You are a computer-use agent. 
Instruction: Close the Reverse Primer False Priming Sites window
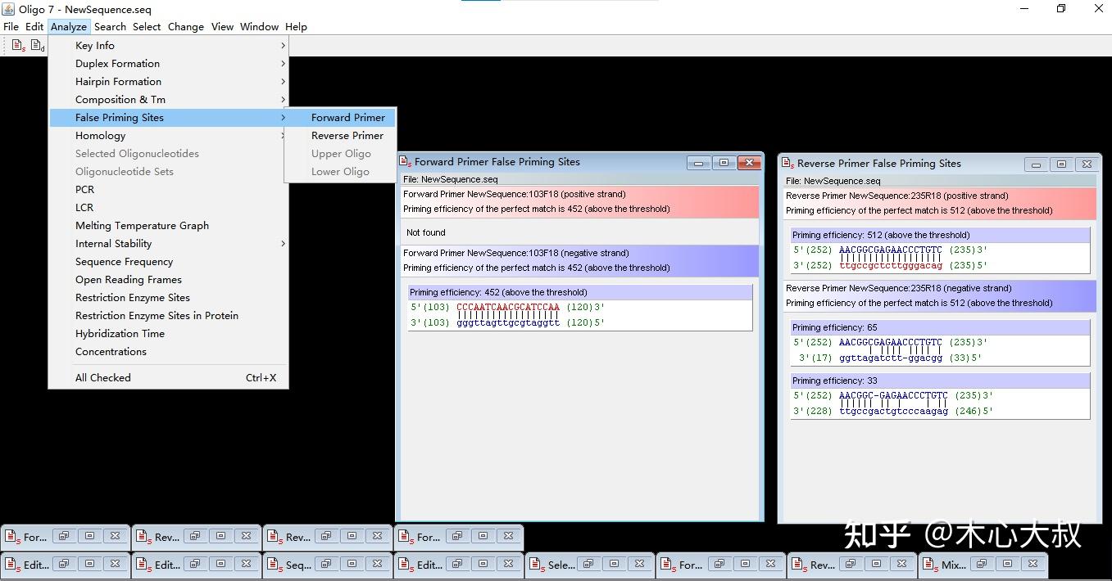(1087, 164)
